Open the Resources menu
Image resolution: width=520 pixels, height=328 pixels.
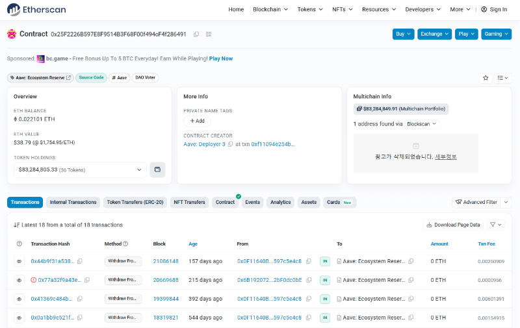pyautogui.click(x=379, y=9)
